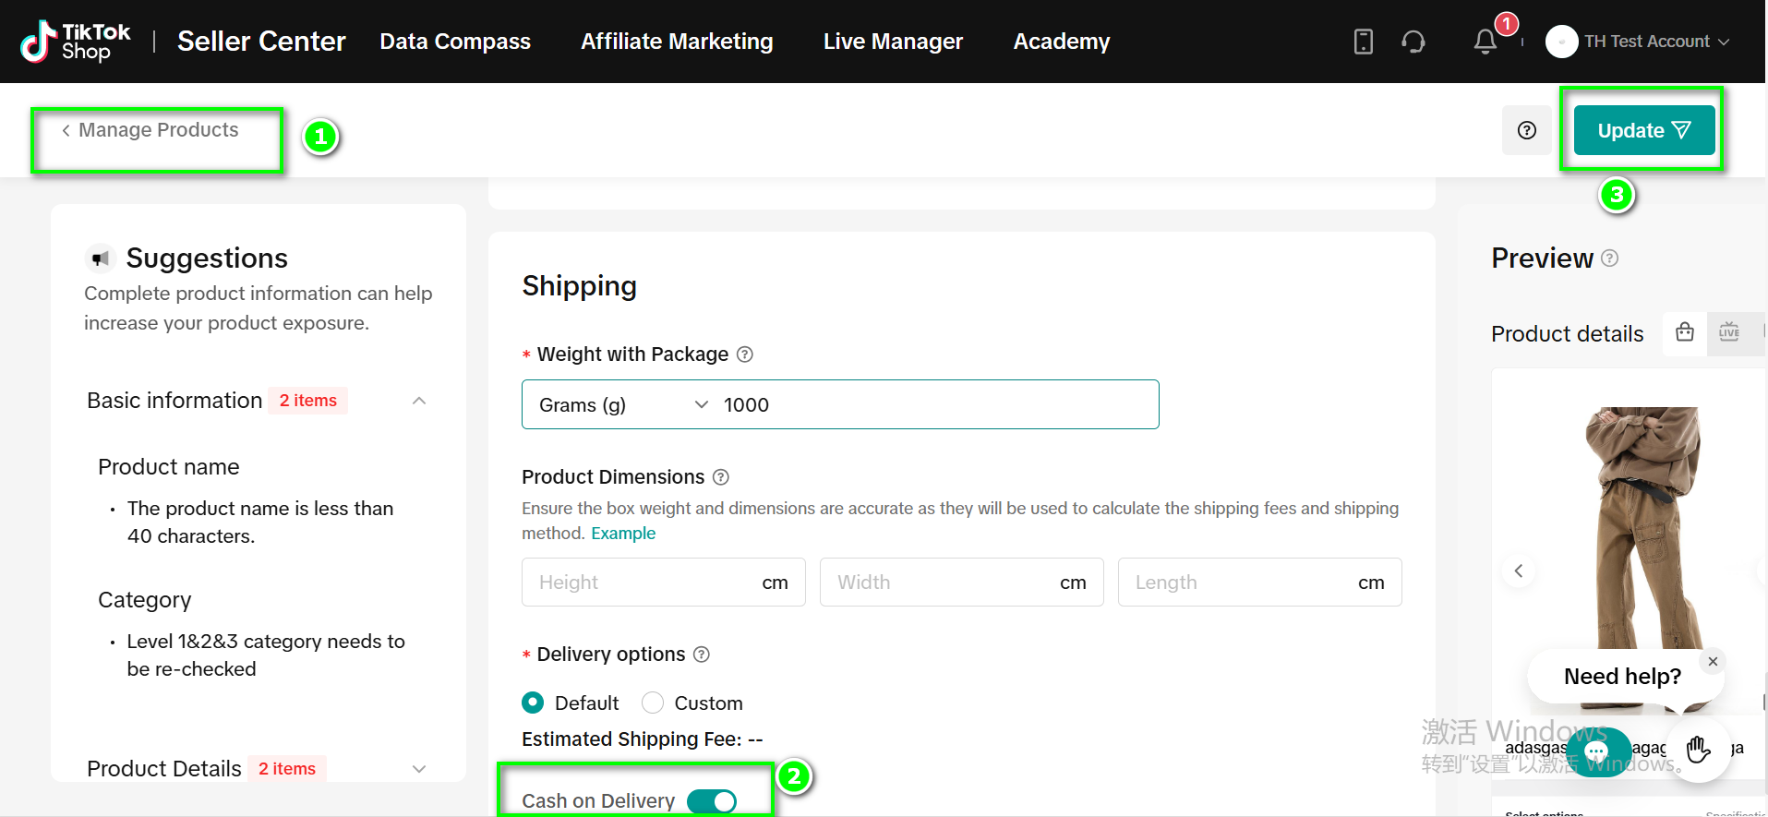The height and width of the screenshot is (817, 1768).
Task: Click the mobile phone icon in header
Action: (x=1363, y=42)
